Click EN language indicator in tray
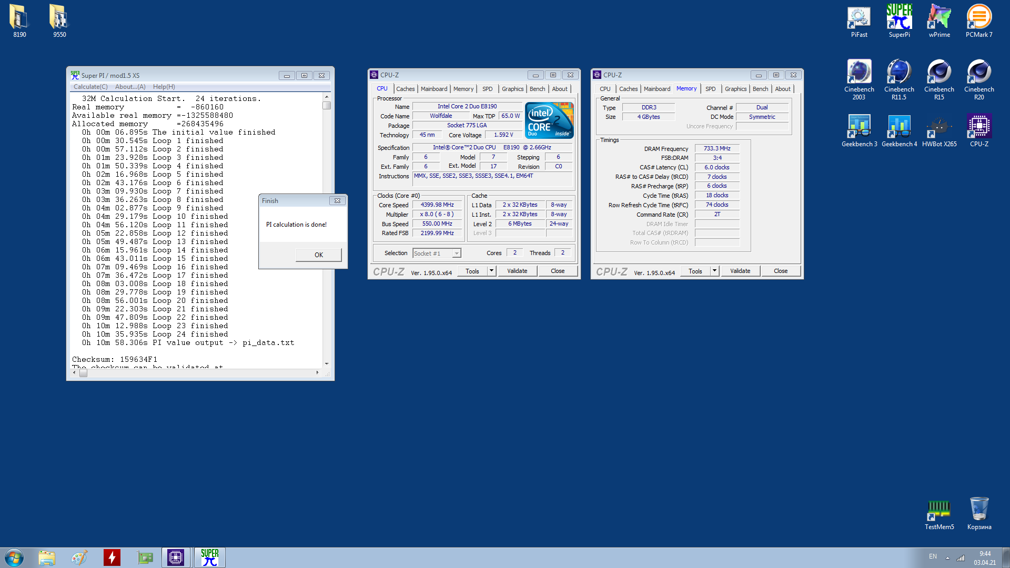The width and height of the screenshot is (1010, 568). tap(933, 556)
